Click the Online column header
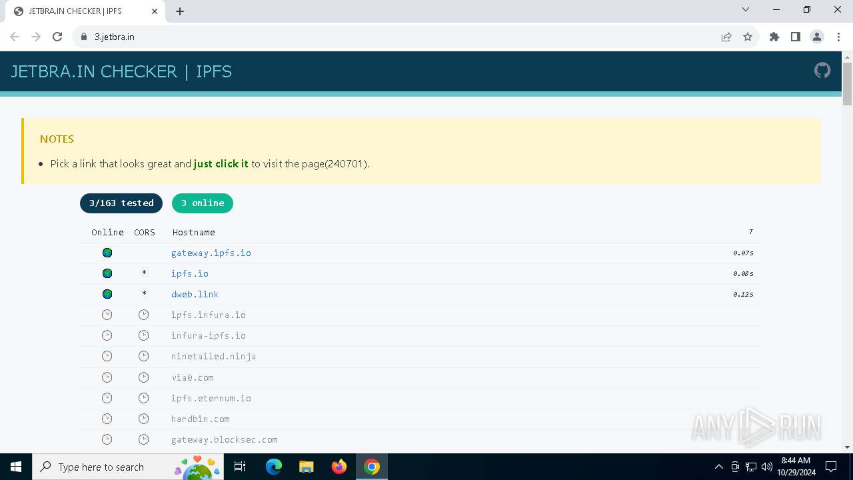 pyautogui.click(x=108, y=232)
